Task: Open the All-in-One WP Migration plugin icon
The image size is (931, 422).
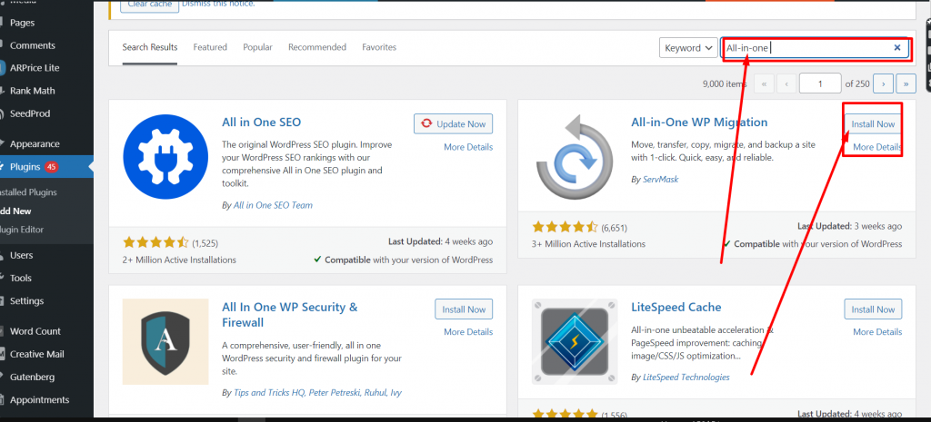Action: 575,156
